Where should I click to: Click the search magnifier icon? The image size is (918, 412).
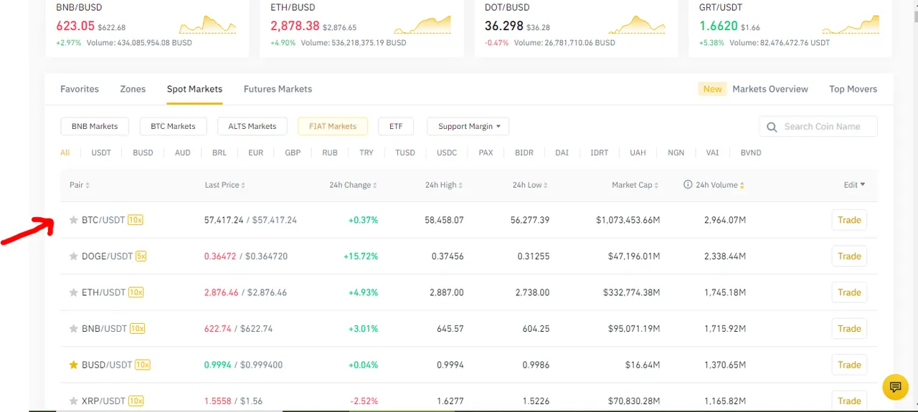(772, 127)
